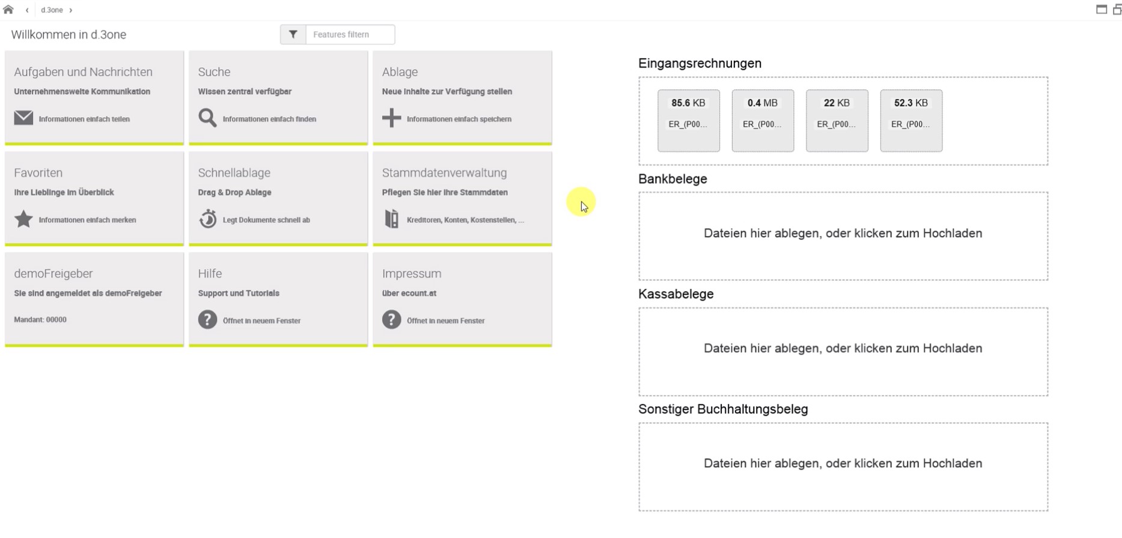Click the Bankbelege upload drop zone

(843, 236)
